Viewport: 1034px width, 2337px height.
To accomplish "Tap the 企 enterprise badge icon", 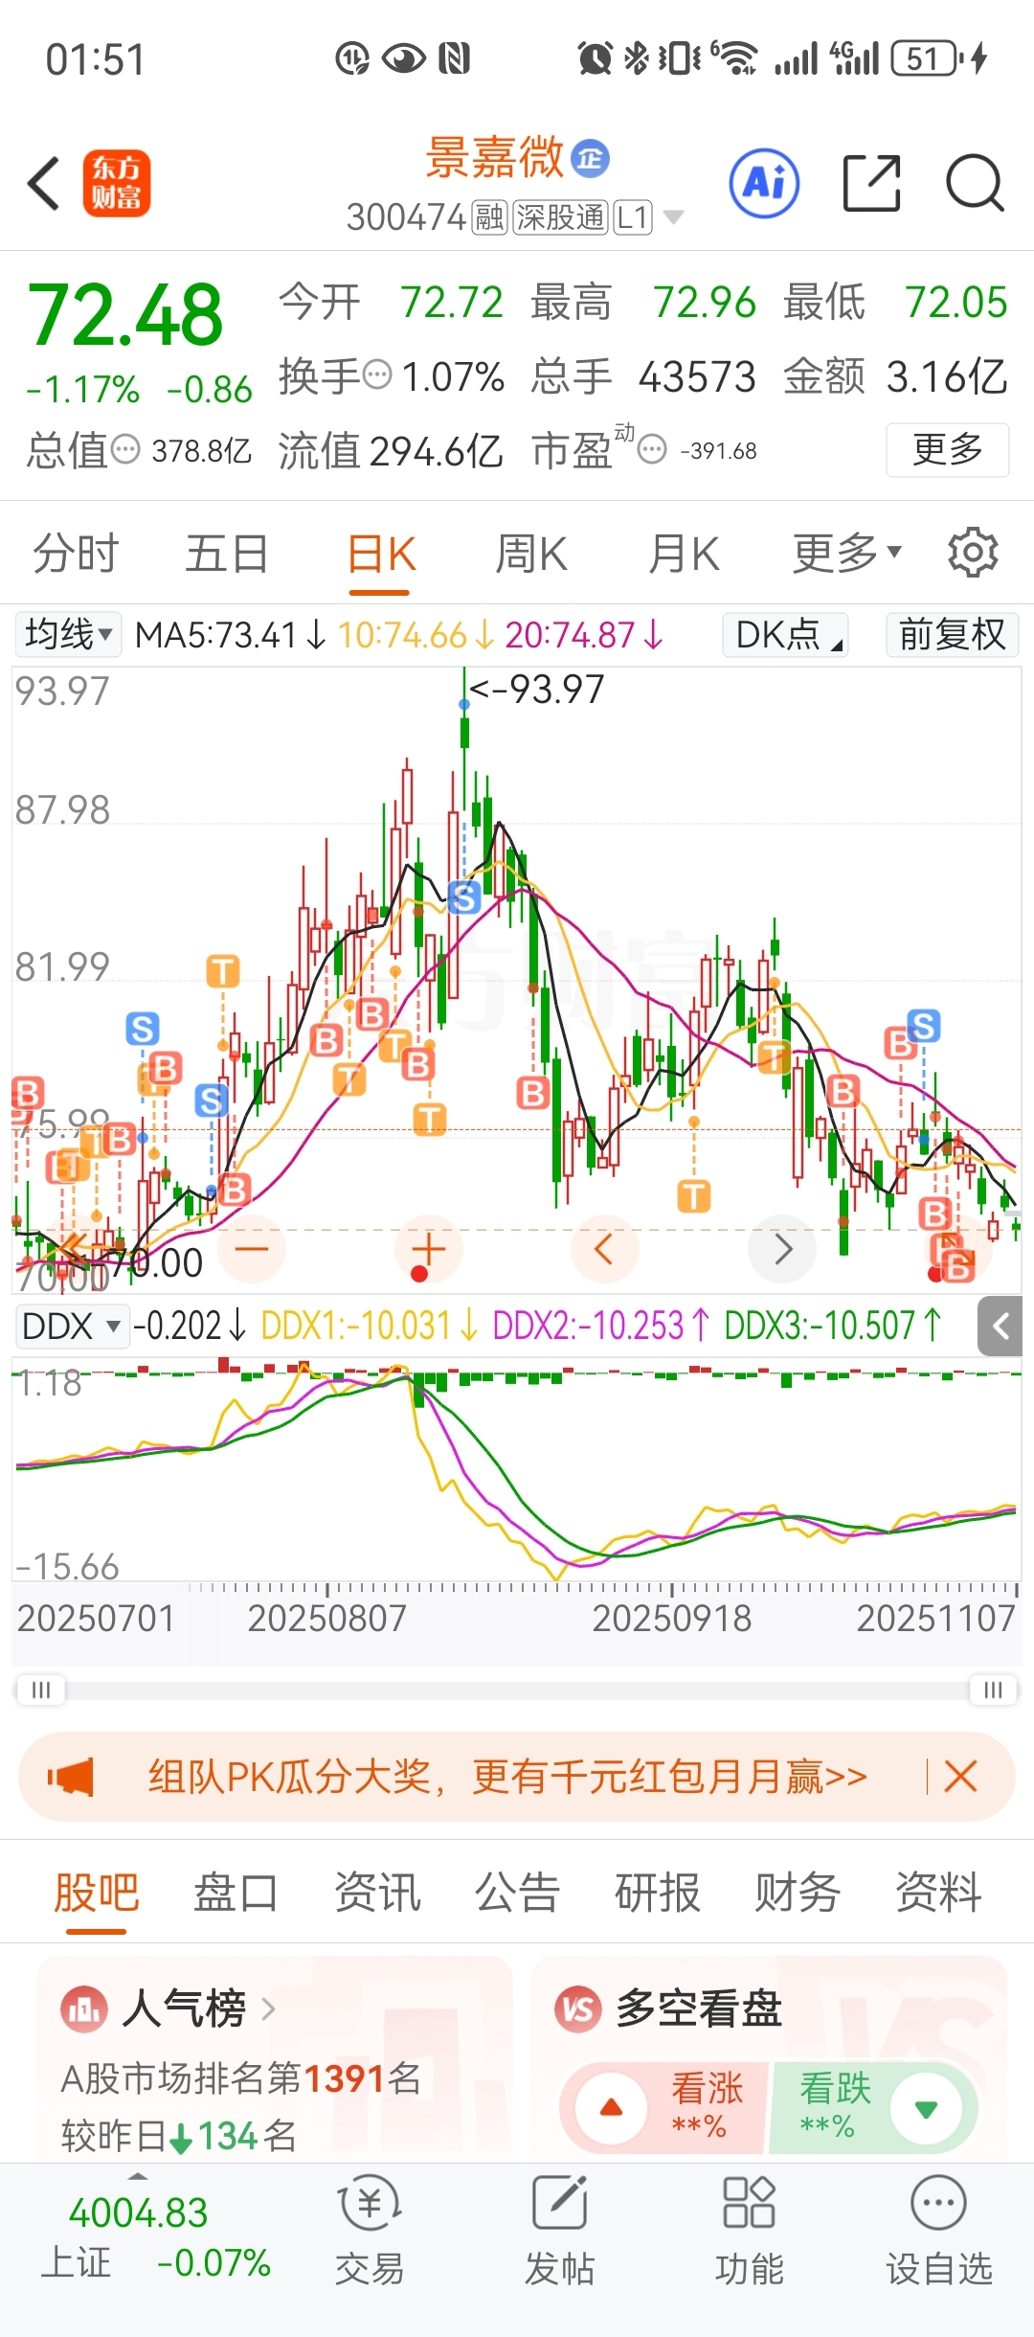I will click(590, 158).
